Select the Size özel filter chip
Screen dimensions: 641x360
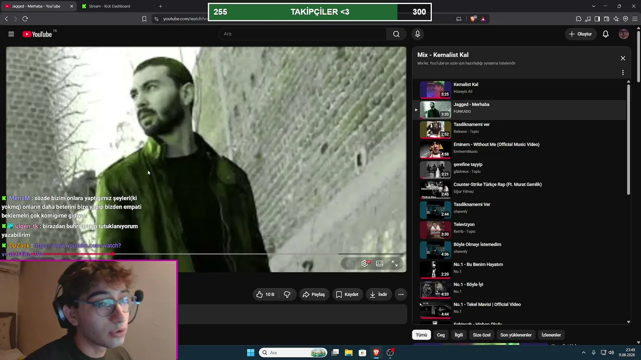[482, 335]
